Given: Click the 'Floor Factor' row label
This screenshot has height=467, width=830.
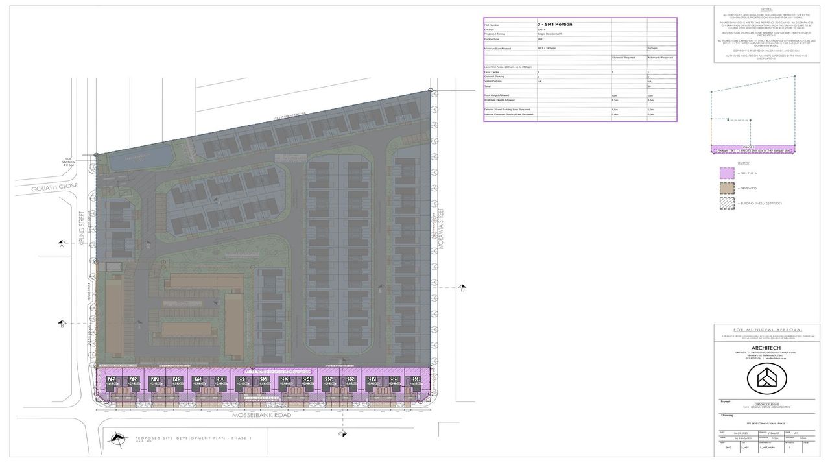Looking at the screenshot, I should pos(492,72).
